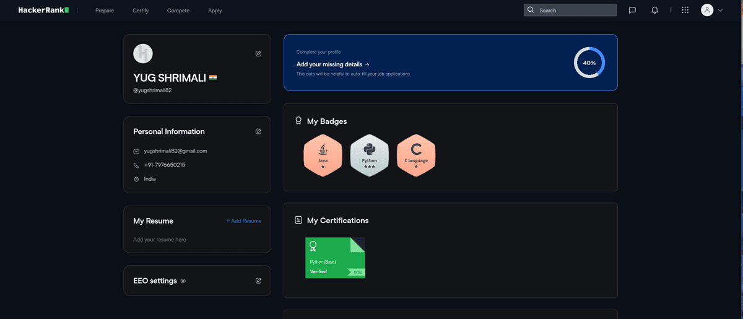The image size is (743, 319).
Task: Open the Compete menu
Action: 178,11
